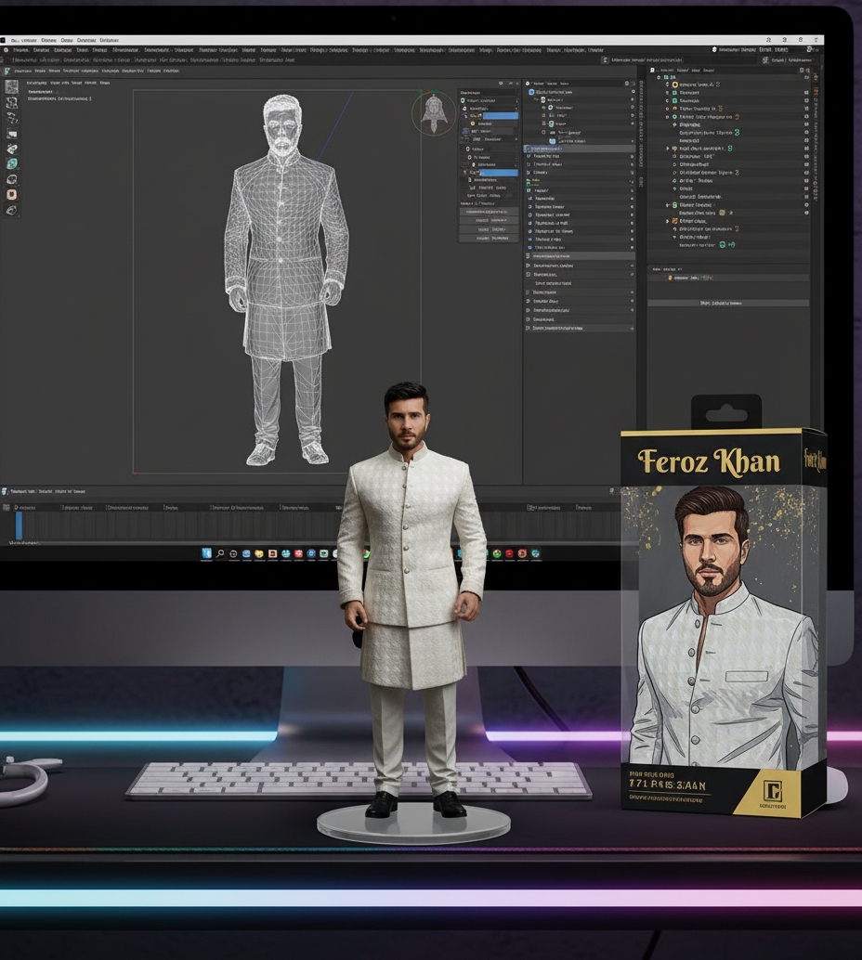Click the wide button below the right outliner

pos(728,303)
